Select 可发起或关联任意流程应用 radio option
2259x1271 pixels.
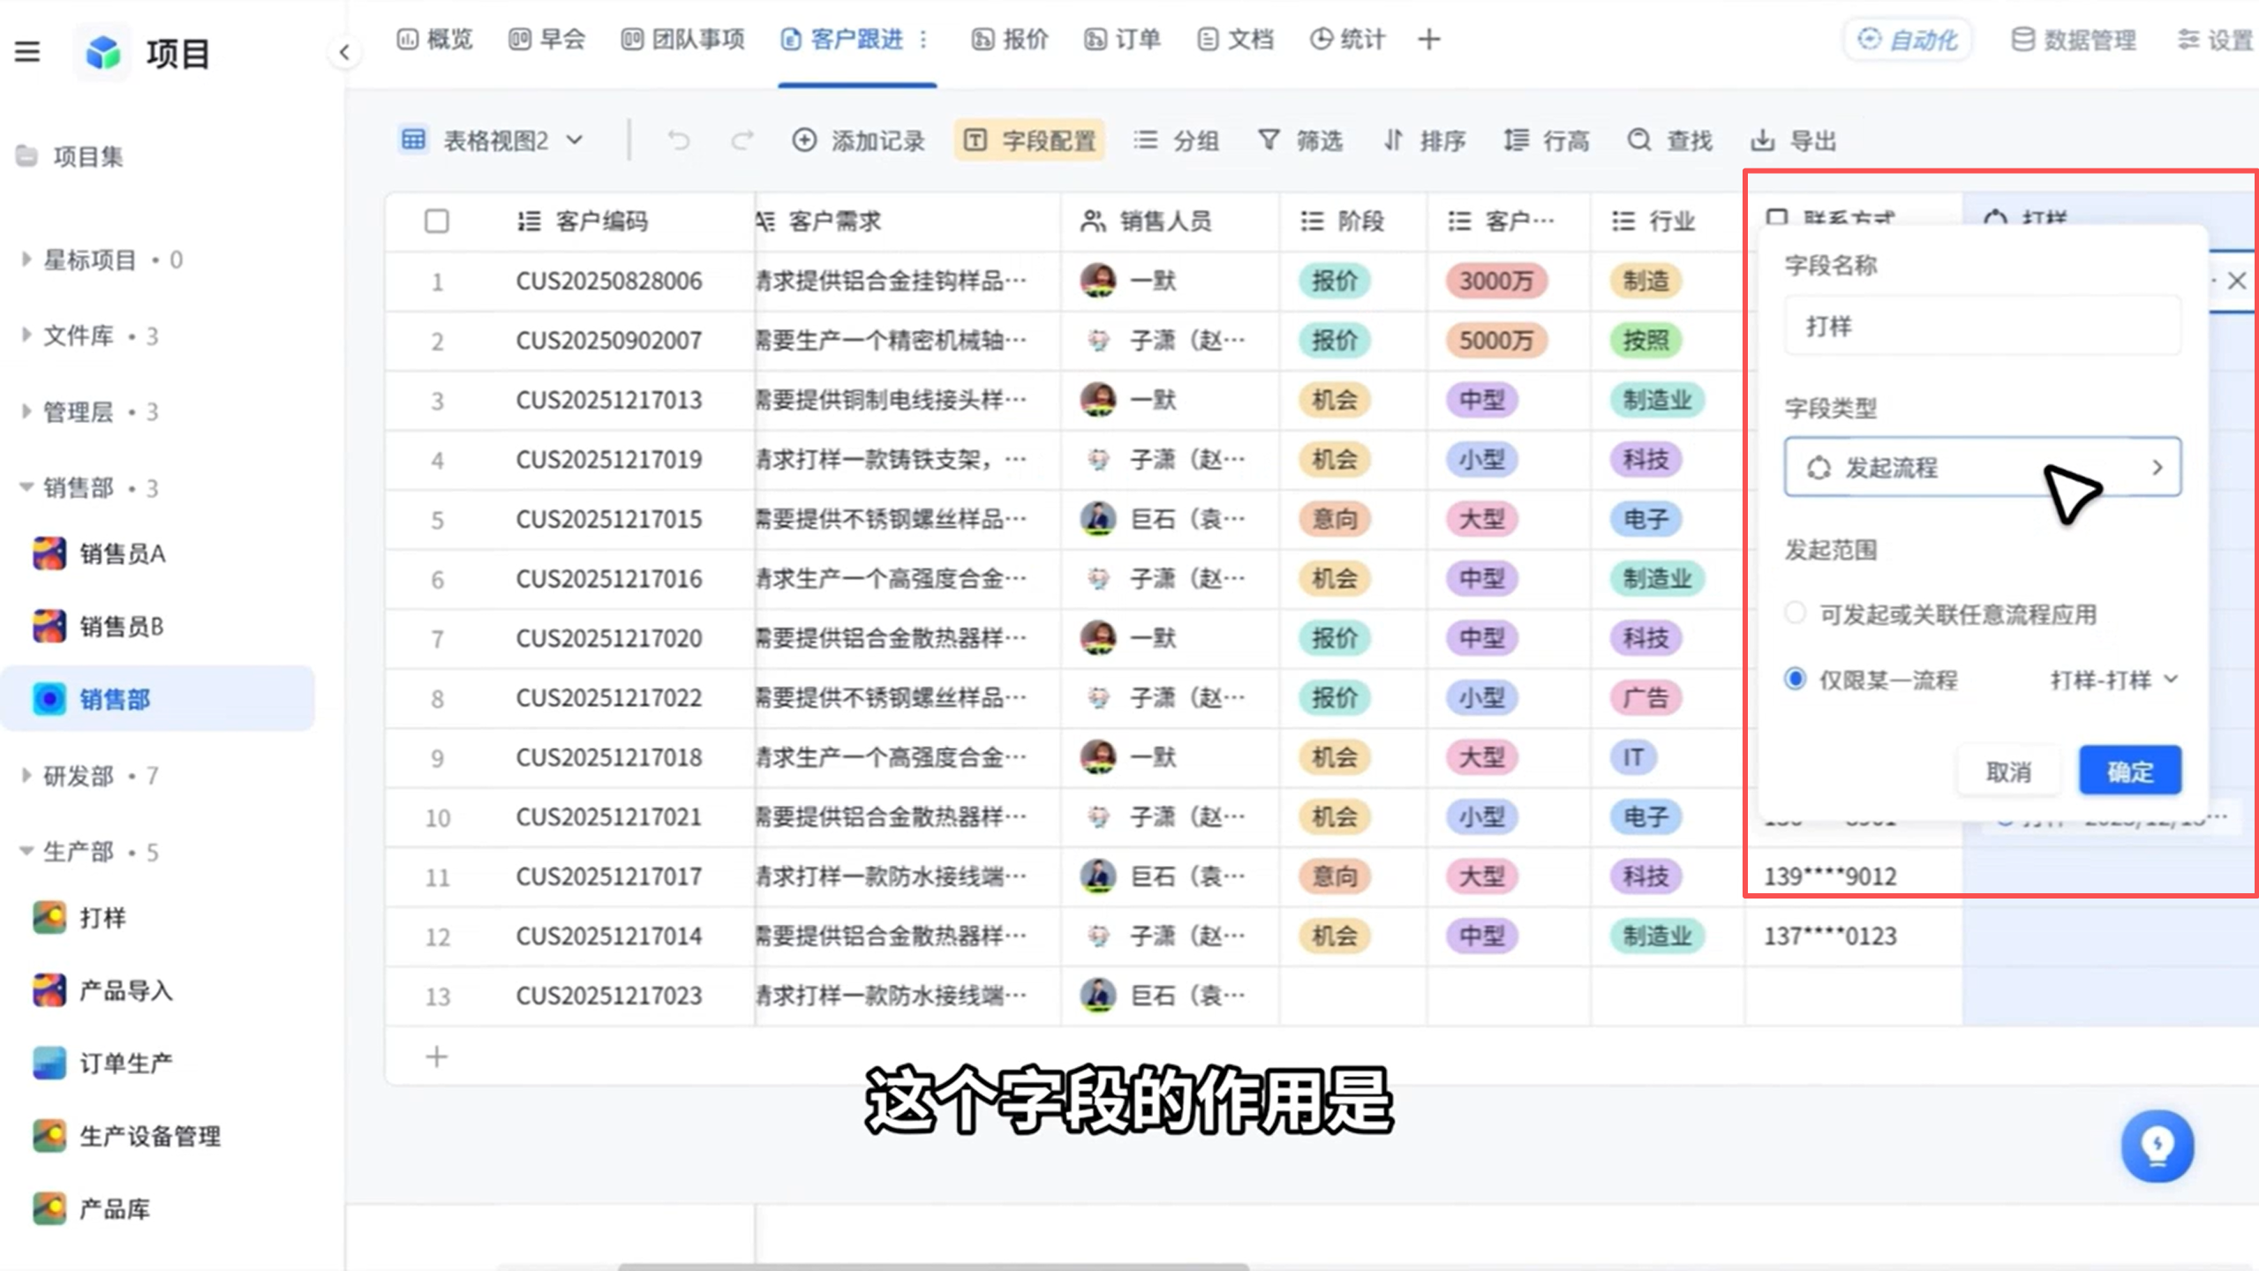click(x=1795, y=613)
